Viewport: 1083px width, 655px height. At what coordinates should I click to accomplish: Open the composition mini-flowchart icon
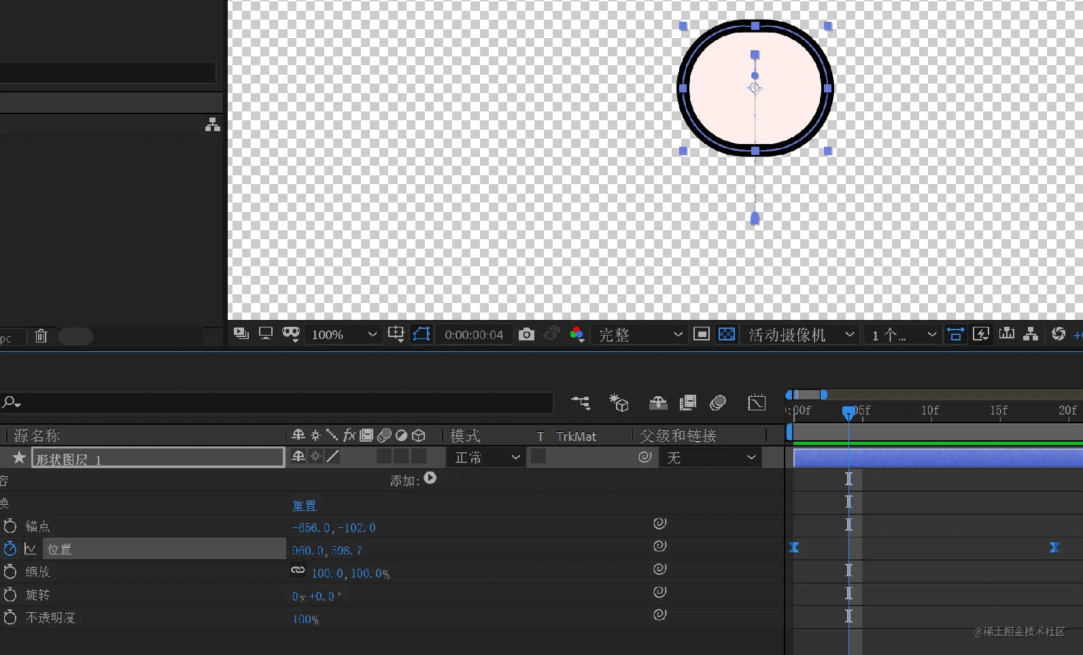click(581, 403)
